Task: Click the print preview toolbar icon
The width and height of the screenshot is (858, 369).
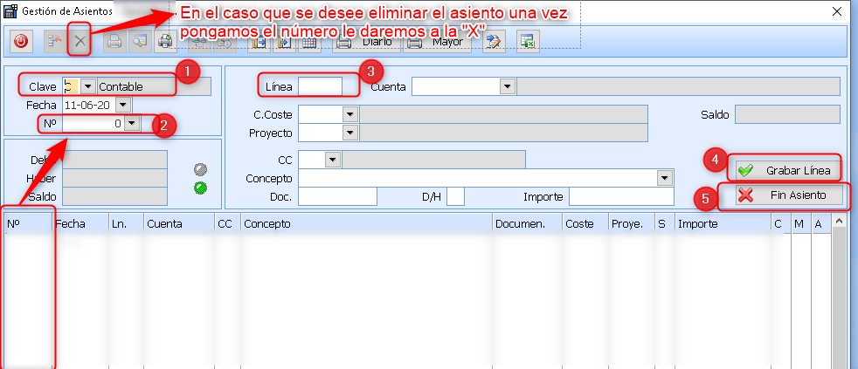Action: click(x=139, y=41)
